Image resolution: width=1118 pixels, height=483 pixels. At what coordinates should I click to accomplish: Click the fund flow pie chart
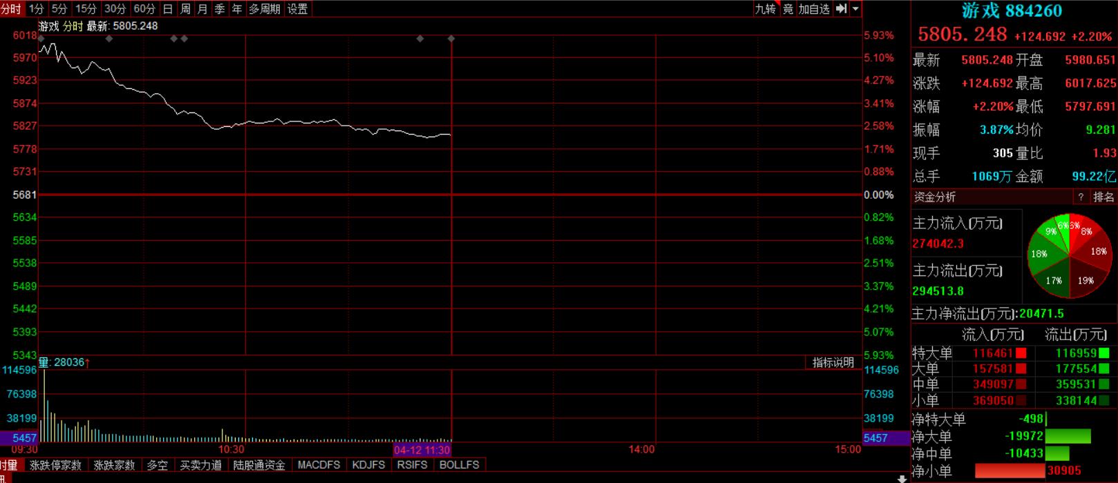pos(1069,255)
